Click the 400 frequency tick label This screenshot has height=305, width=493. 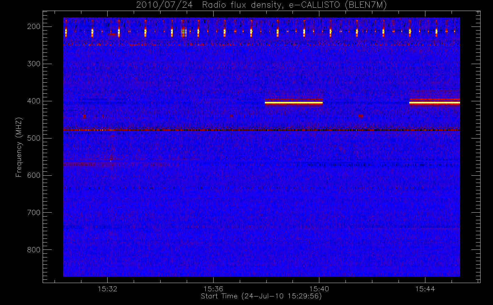pos(34,101)
